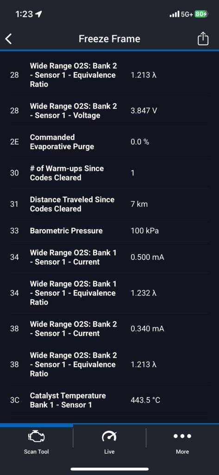Tap the 0.500 mA current value
This screenshot has width=219, height=475.
point(147,257)
